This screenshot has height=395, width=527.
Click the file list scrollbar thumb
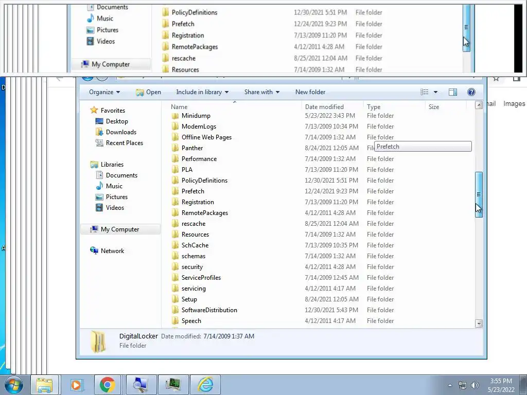479,194
